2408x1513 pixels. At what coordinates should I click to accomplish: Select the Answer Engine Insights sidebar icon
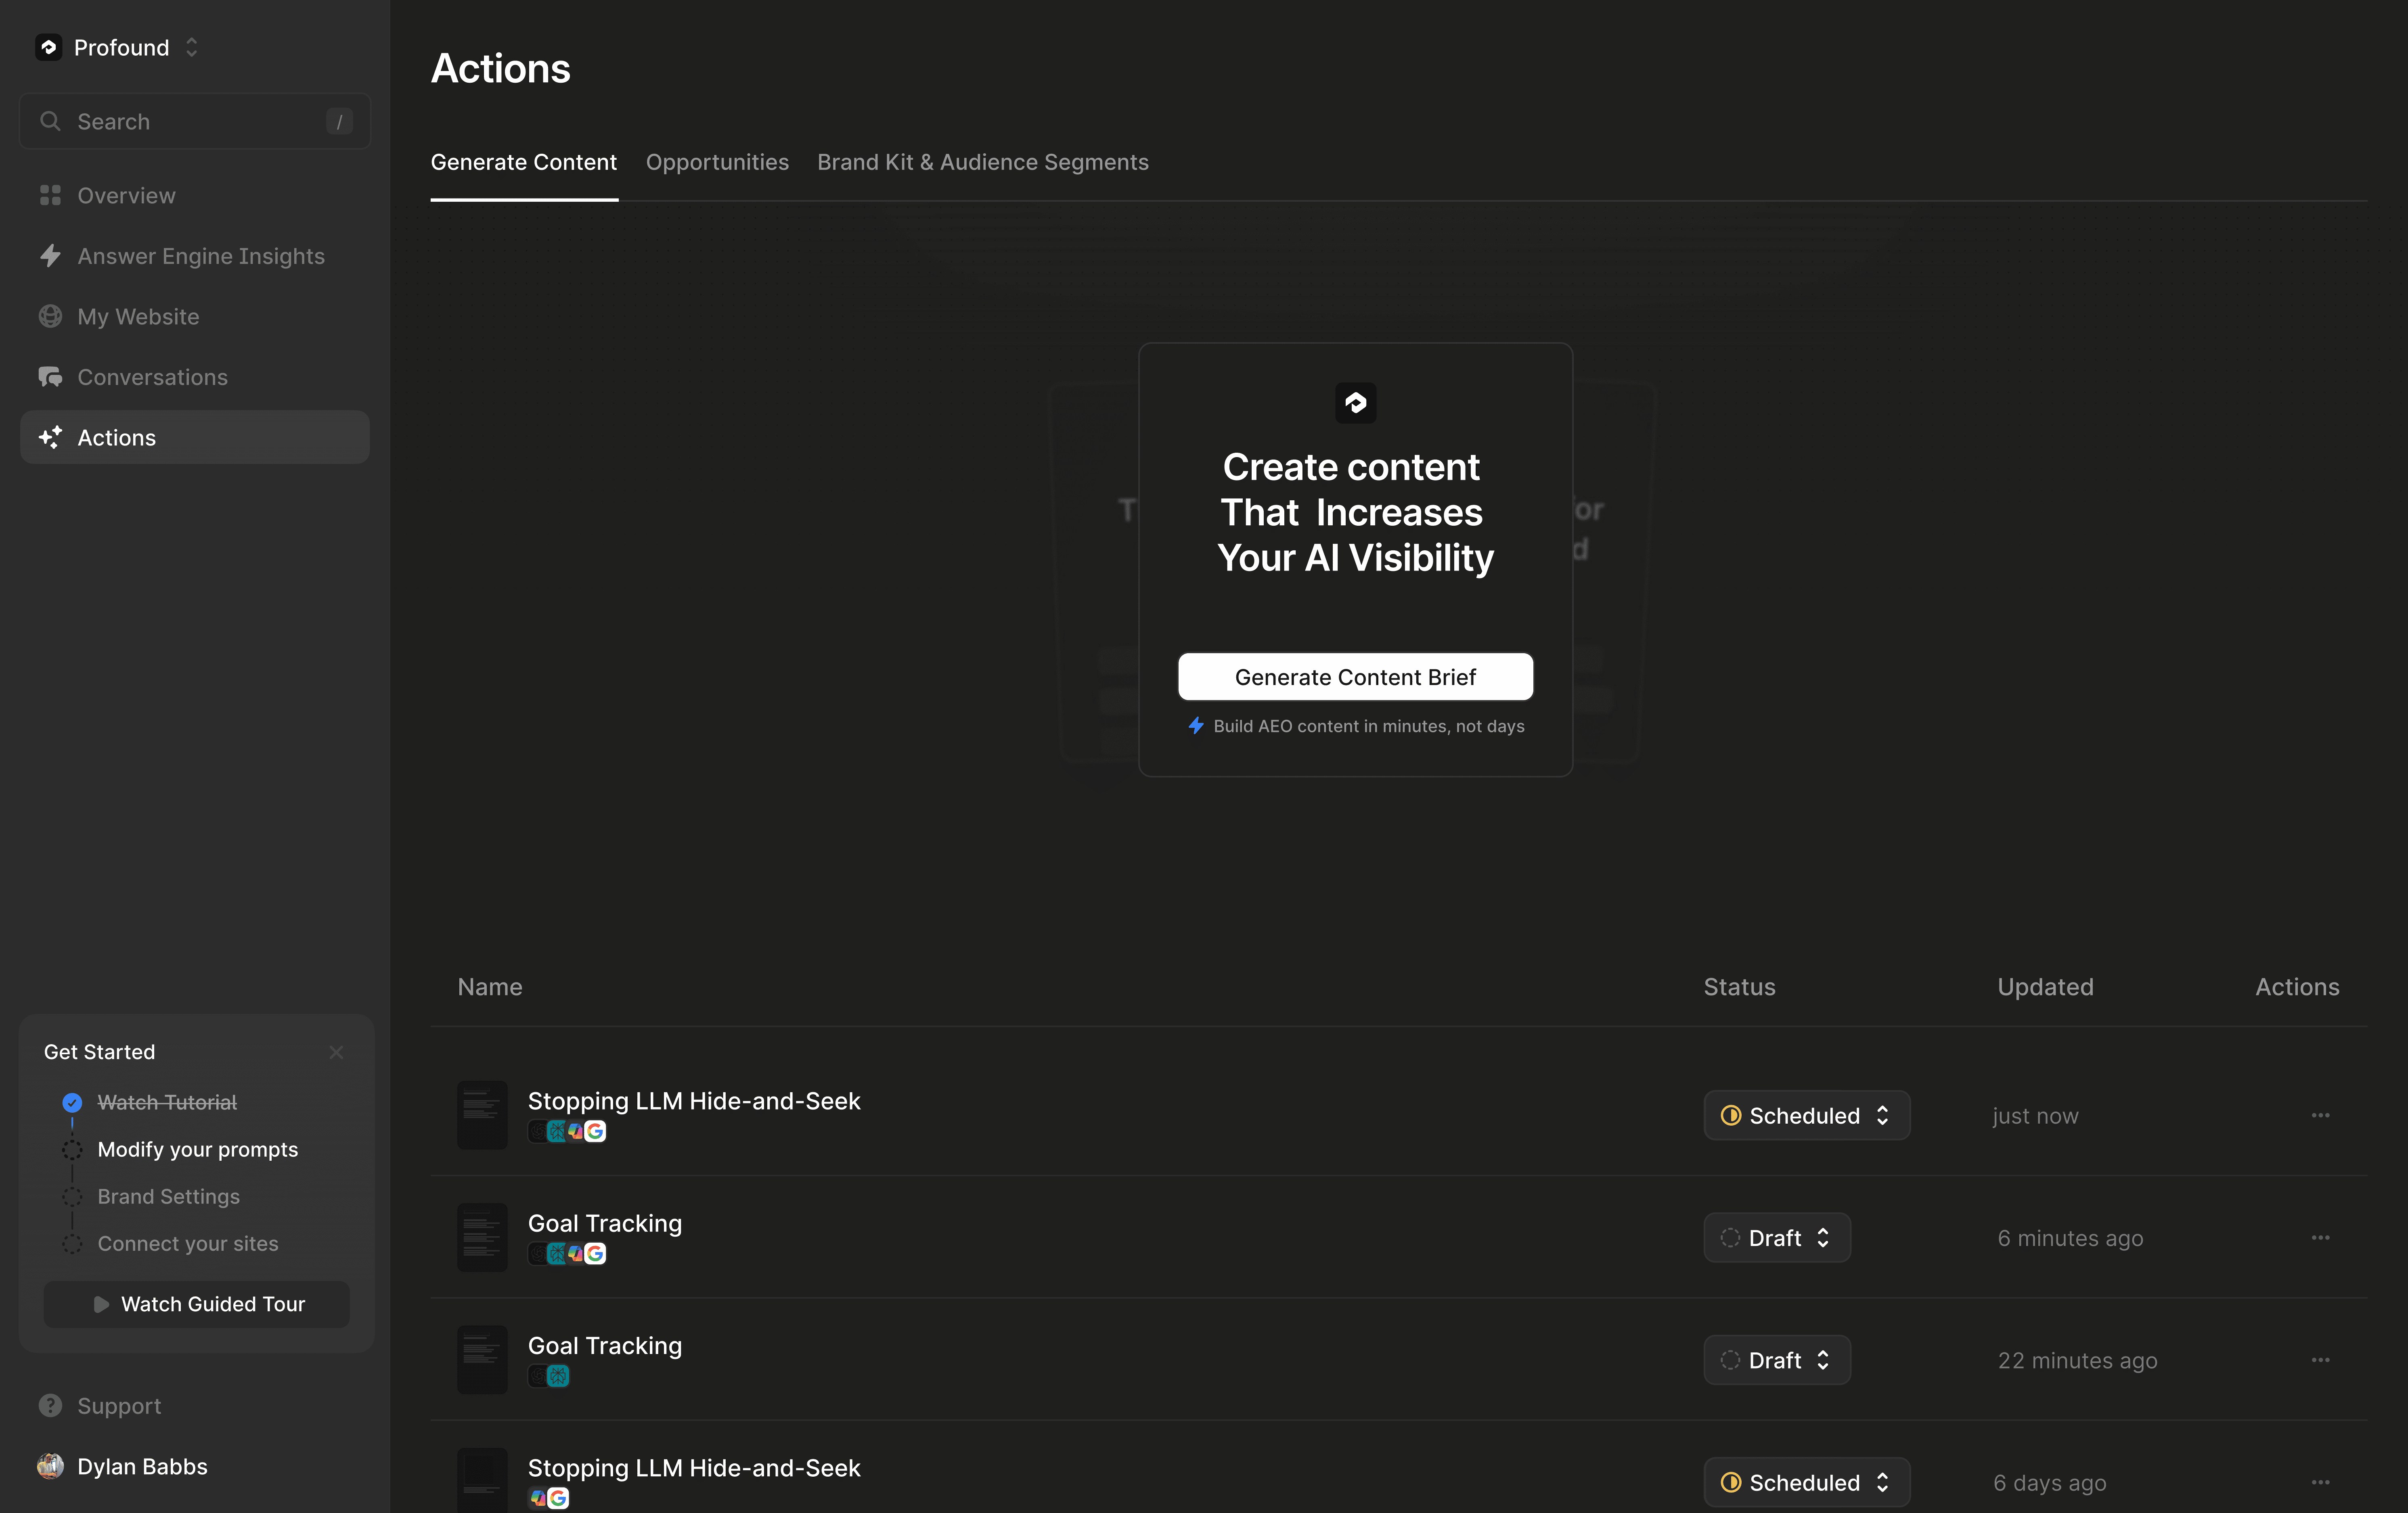point(51,256)
